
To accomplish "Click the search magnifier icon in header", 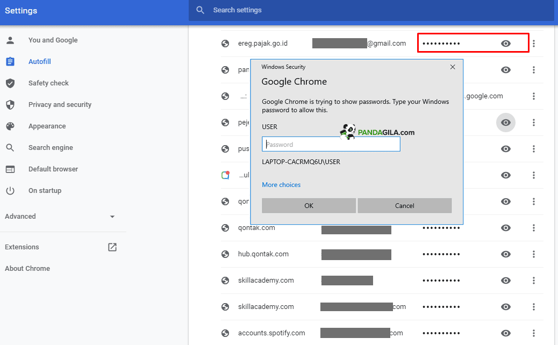I will click(201, 10).
